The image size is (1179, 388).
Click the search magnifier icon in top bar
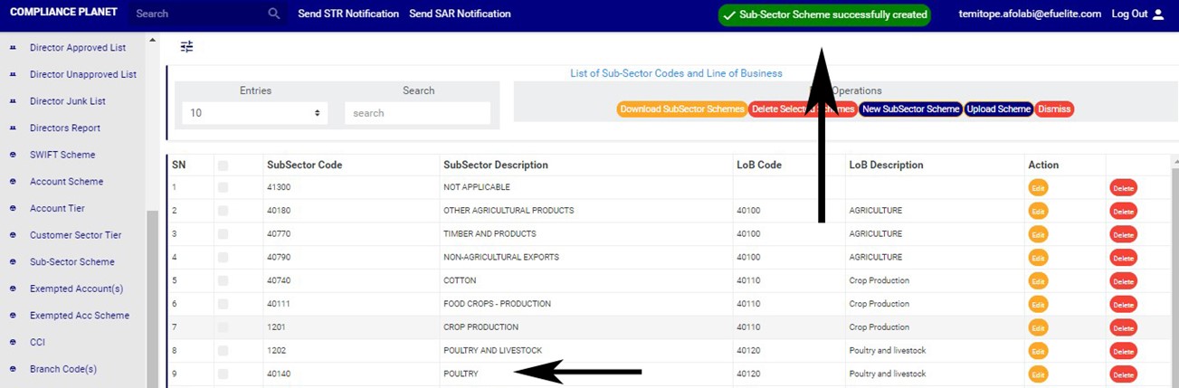tap(274, 14)
